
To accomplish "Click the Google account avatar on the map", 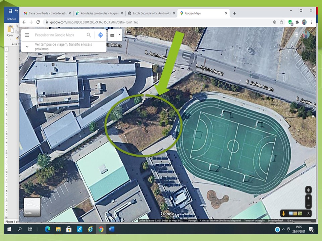I will coord(306,34).
